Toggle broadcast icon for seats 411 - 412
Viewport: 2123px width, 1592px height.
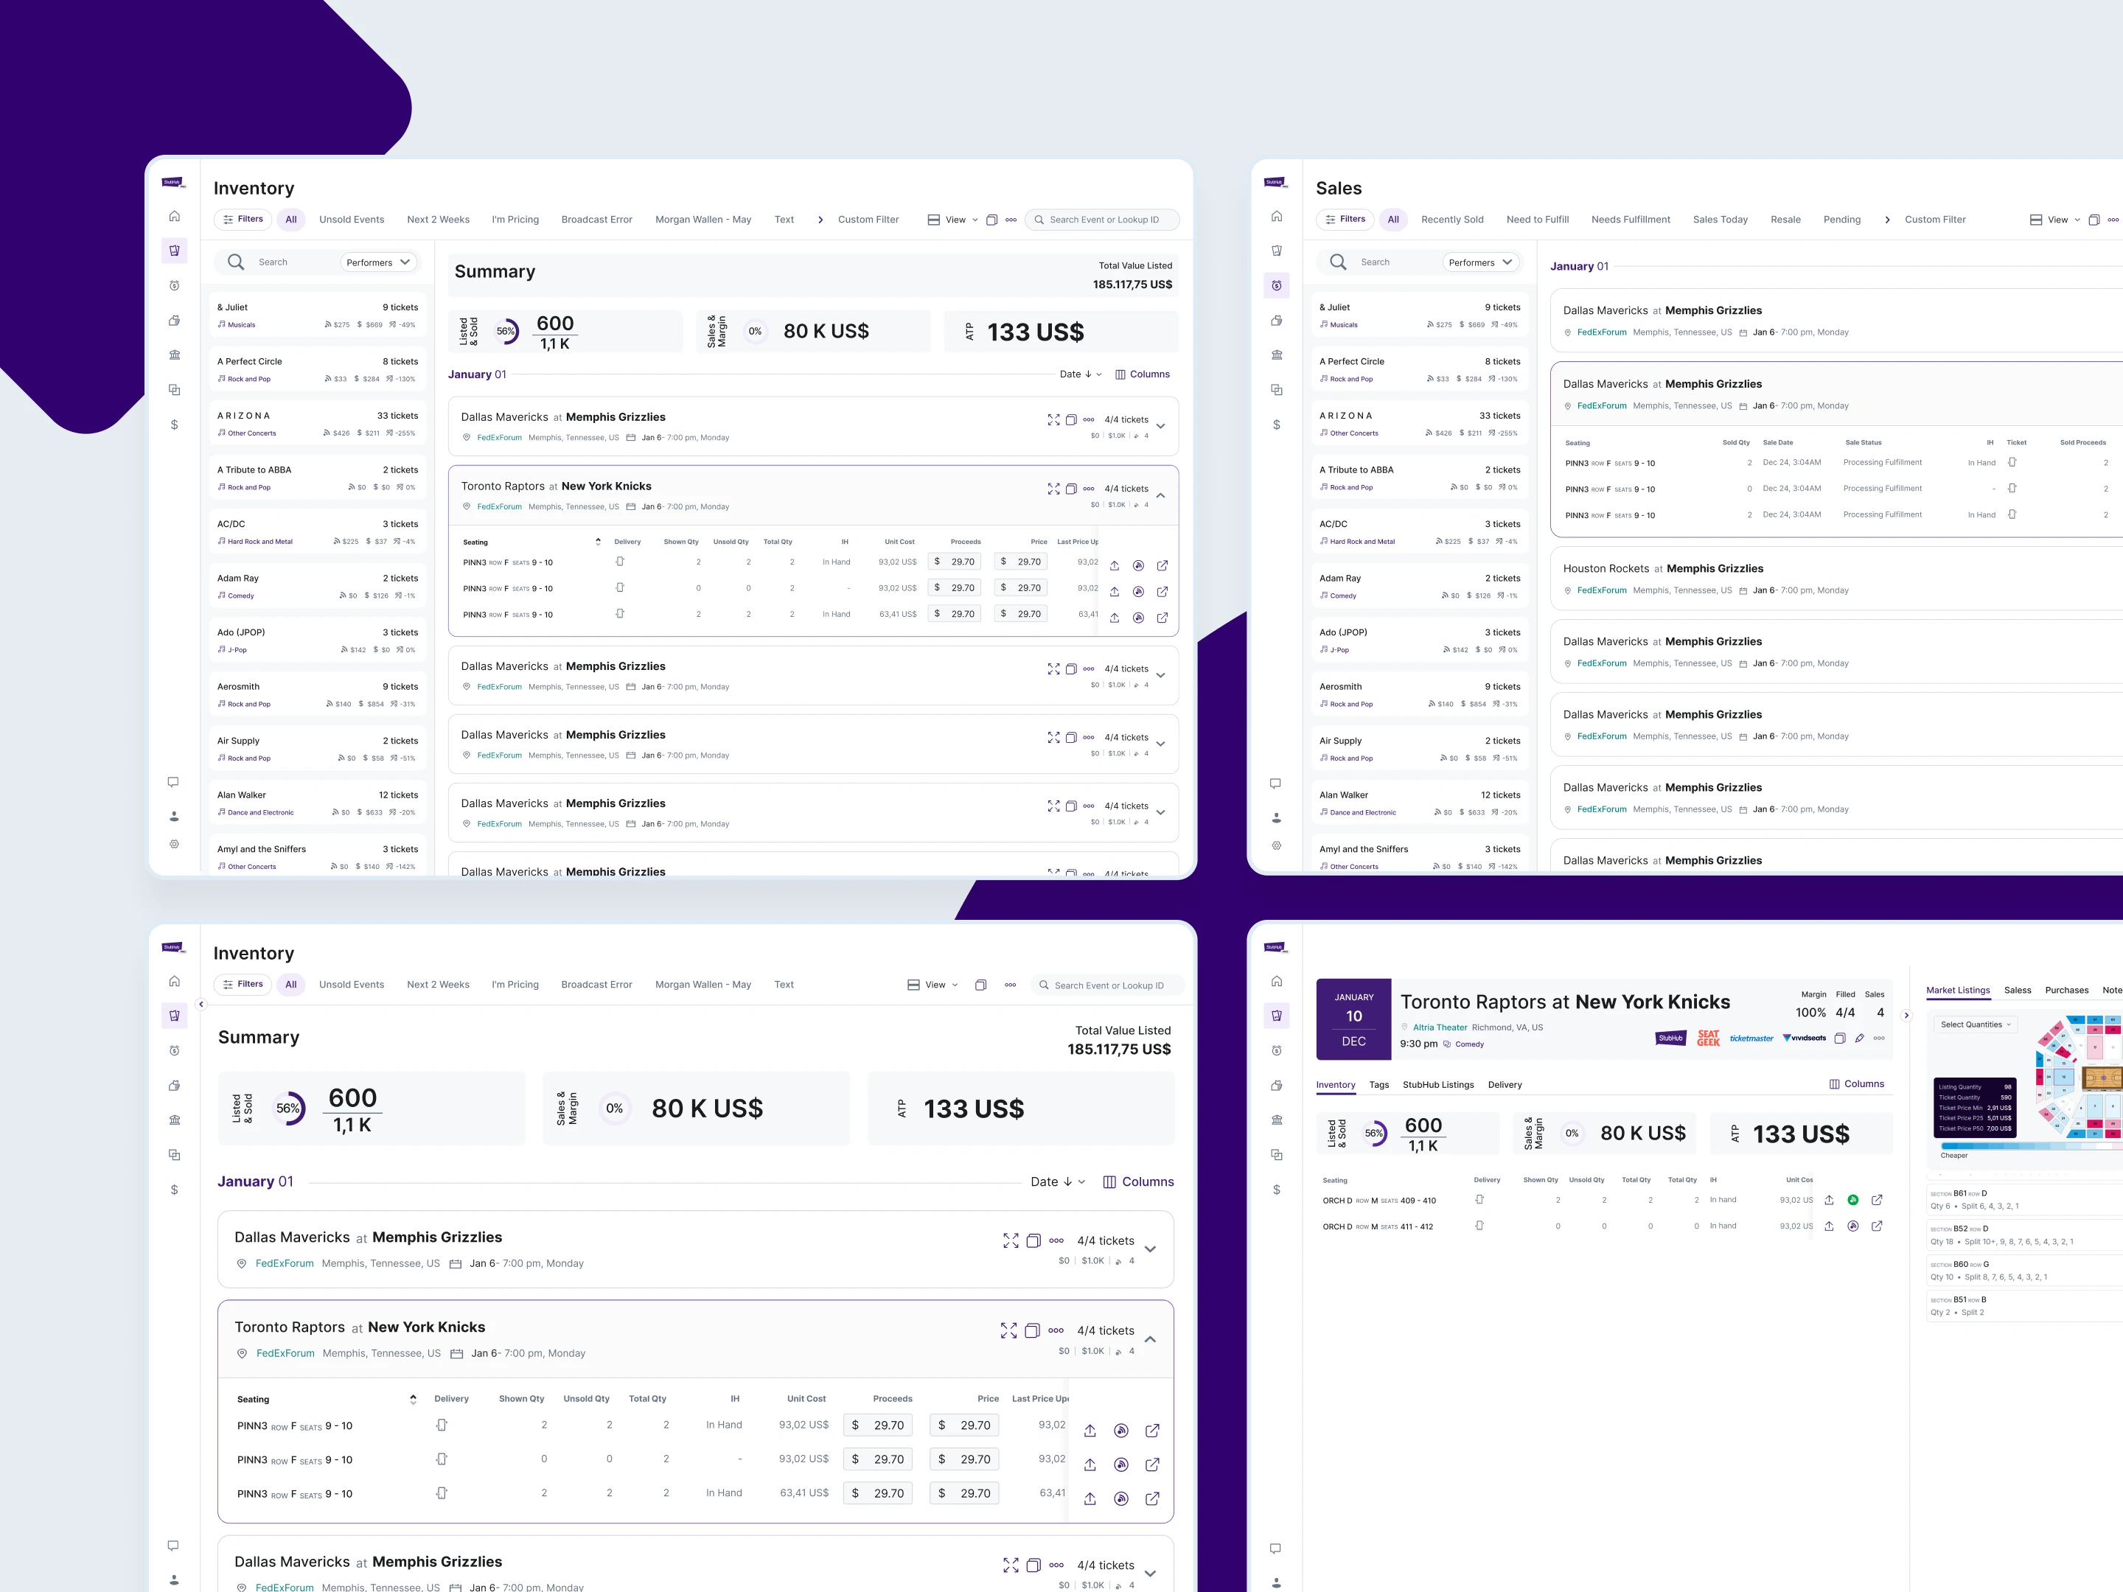click(1852, 1226)
